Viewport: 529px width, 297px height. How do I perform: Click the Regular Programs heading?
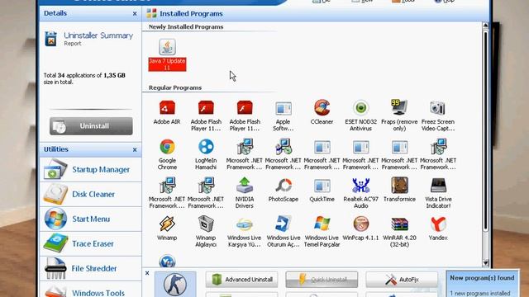click(175, 88)
